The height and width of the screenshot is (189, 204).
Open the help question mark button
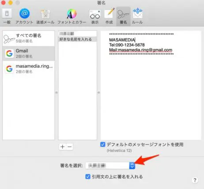pyautogui.click(x=195, y=180)
